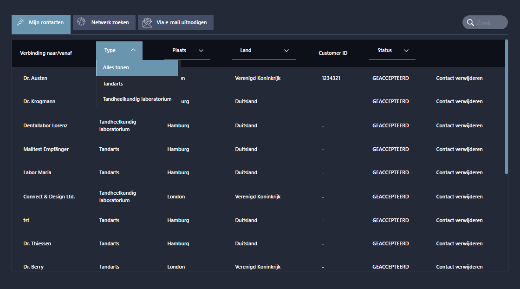
Task: Pick Tandheelkundig laboratorium filter option
Action: coord(137,99)
